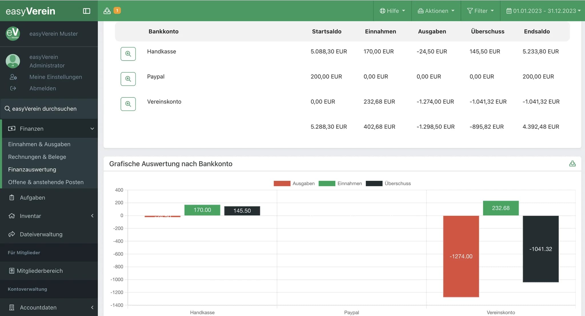Open Paypal details with magnifier icon

[x=128, y=79]
